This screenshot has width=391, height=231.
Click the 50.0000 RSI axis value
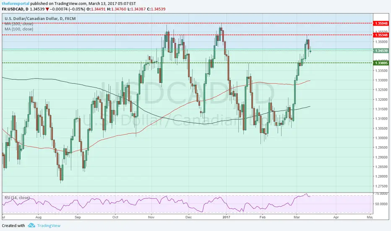pyautogui.click(x=381, y=204)
